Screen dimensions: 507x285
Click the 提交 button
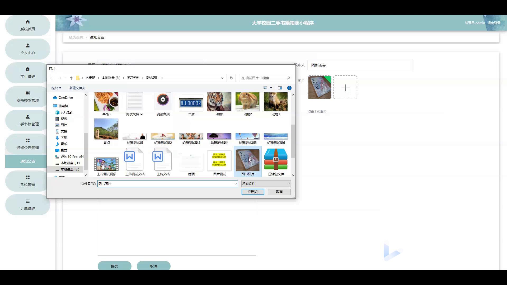(x=115, y=266)
